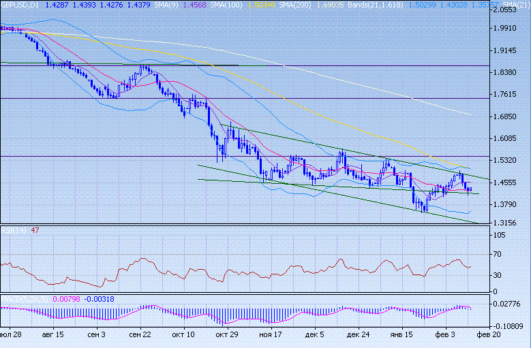Click the MACD(5,26,5) panel label
This screenshot has height=348, width=531.
24,298
